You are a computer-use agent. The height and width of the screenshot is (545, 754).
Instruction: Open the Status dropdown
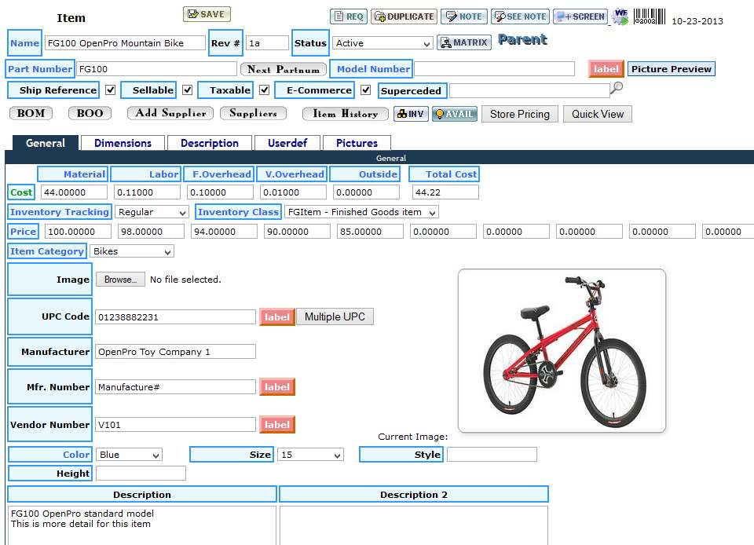(382, 44)
